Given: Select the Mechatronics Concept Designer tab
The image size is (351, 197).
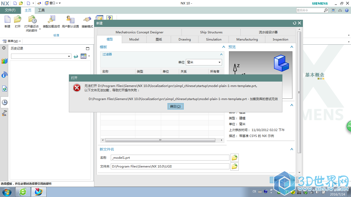Looking at the screenshot, I should (x=140, y=32).
